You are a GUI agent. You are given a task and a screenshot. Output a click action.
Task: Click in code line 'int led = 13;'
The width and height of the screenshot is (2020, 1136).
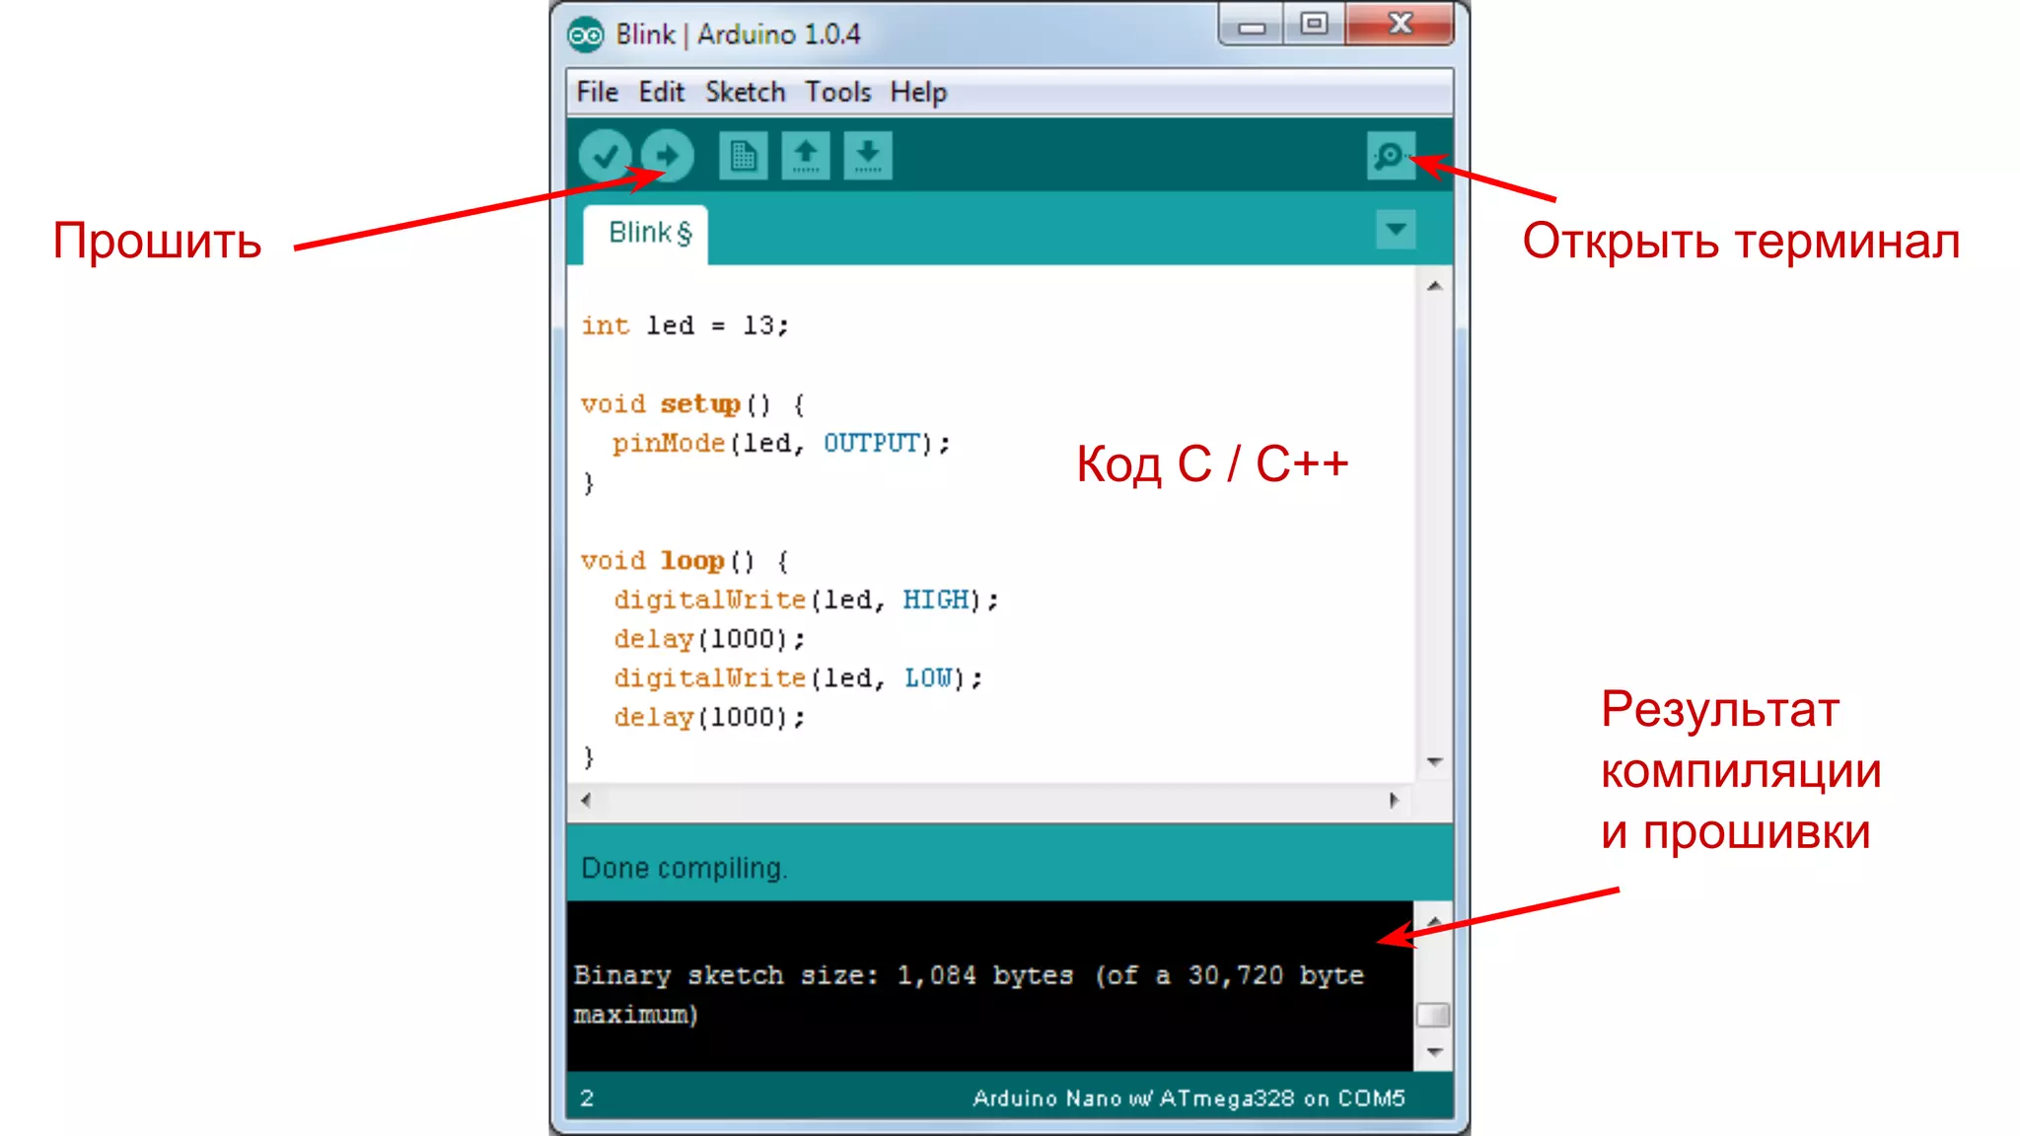point(685,326)
